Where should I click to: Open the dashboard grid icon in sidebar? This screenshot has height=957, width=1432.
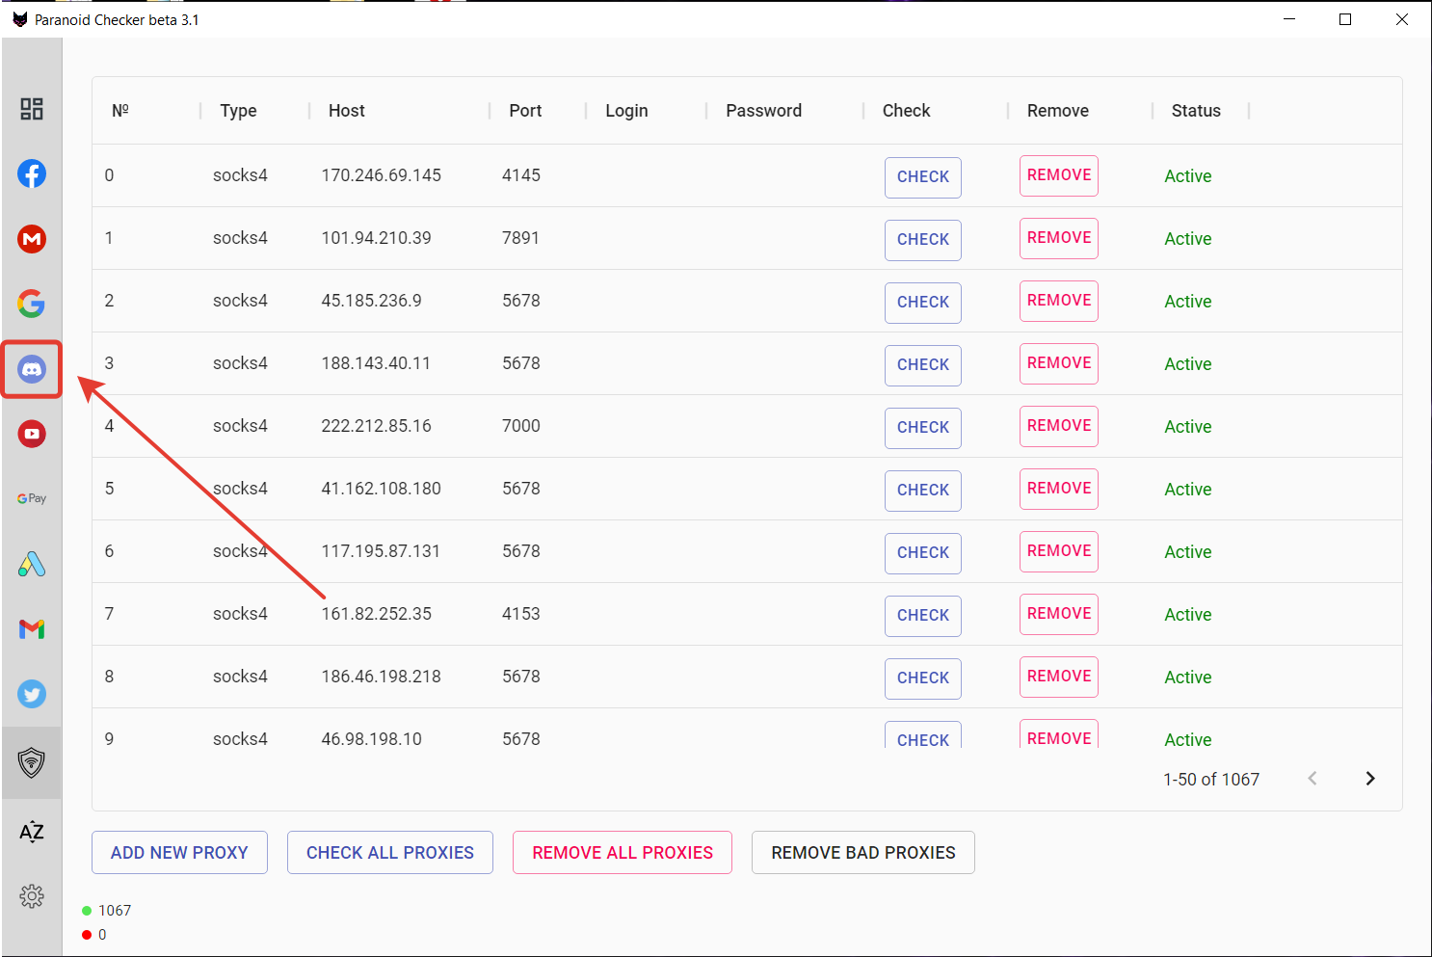click(32, 109)
